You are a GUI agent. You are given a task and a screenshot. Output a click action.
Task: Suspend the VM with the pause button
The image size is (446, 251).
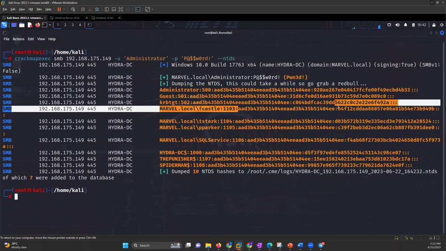pyautogui.click(x=59, y=9)
